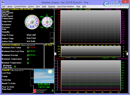Click the wind direction compass dial
Viewport: 130px width, 95px height.
click(47, 22)
